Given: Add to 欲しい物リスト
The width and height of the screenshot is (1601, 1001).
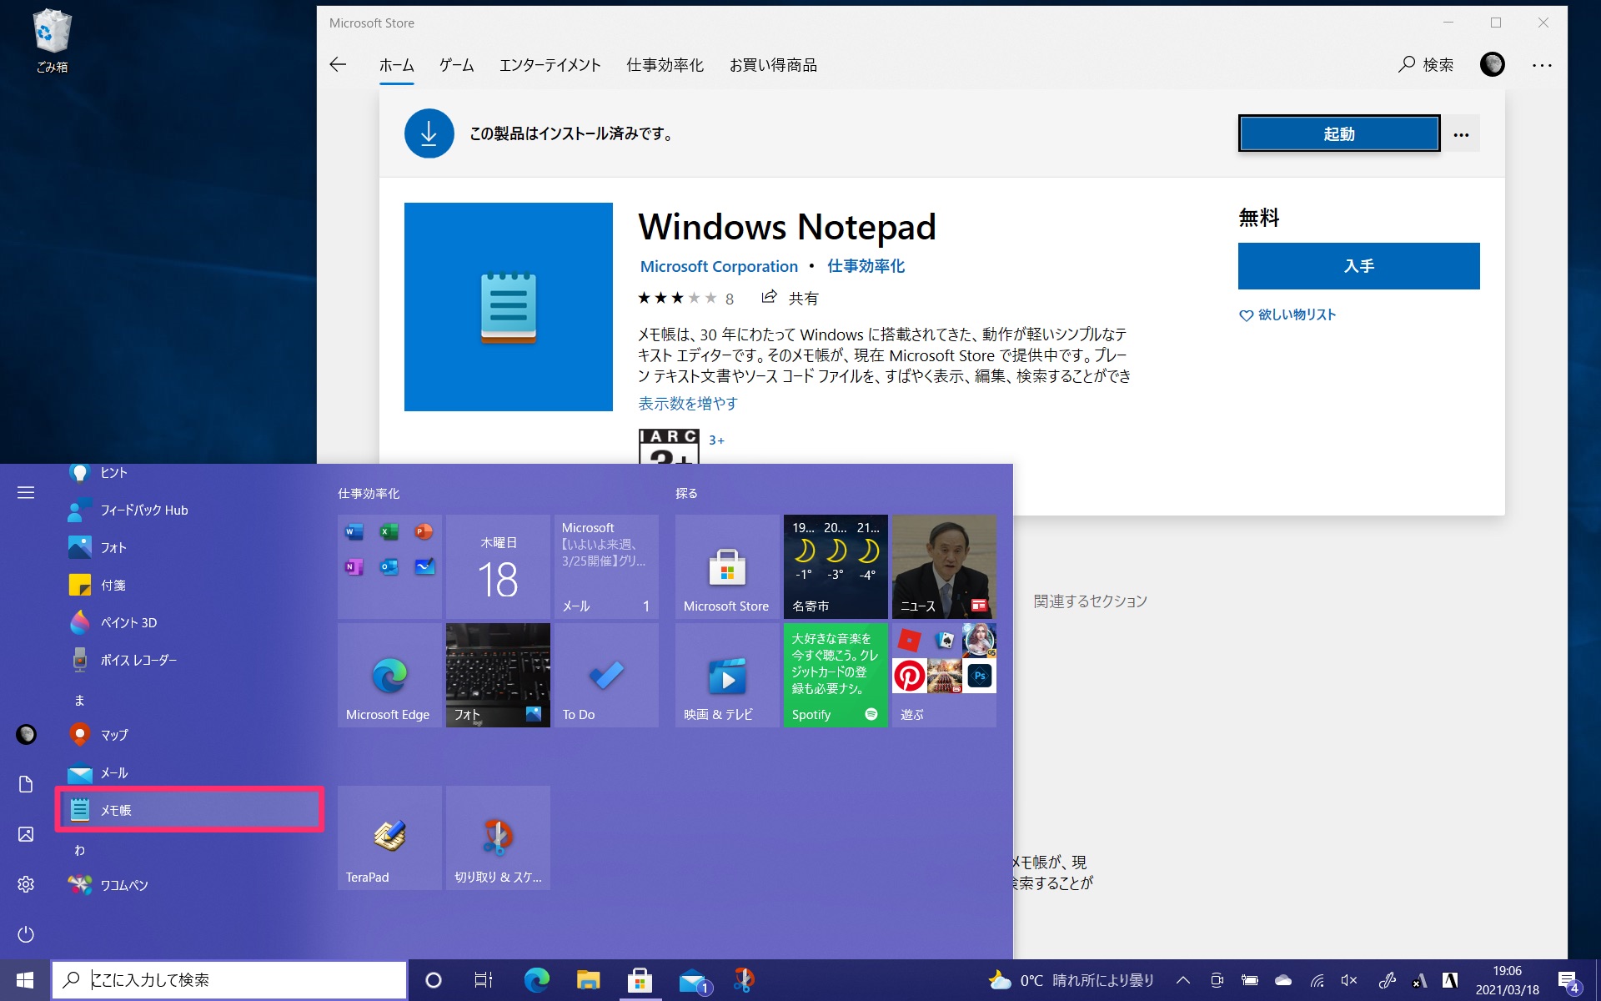Looking at the screenshot, I should tap(1287, 314).
